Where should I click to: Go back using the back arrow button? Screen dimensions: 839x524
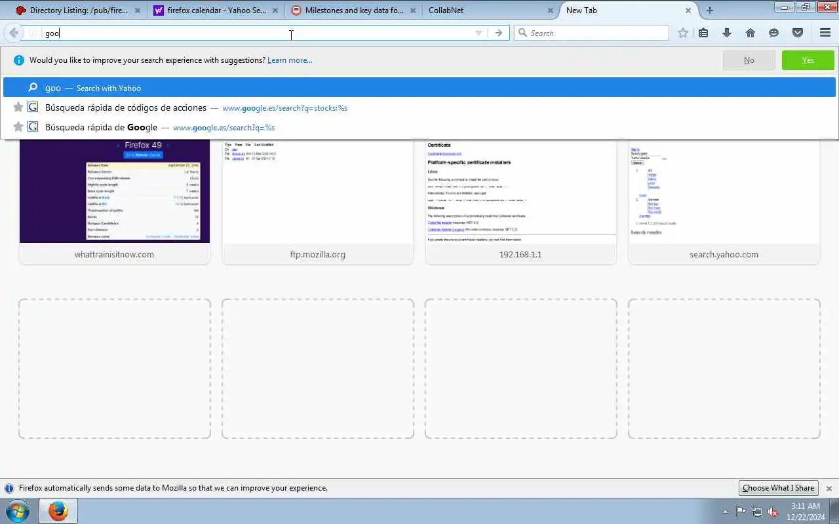13,33
